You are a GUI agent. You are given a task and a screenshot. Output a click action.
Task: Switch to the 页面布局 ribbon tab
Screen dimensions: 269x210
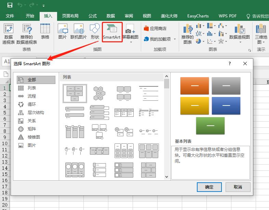[70, 16]
